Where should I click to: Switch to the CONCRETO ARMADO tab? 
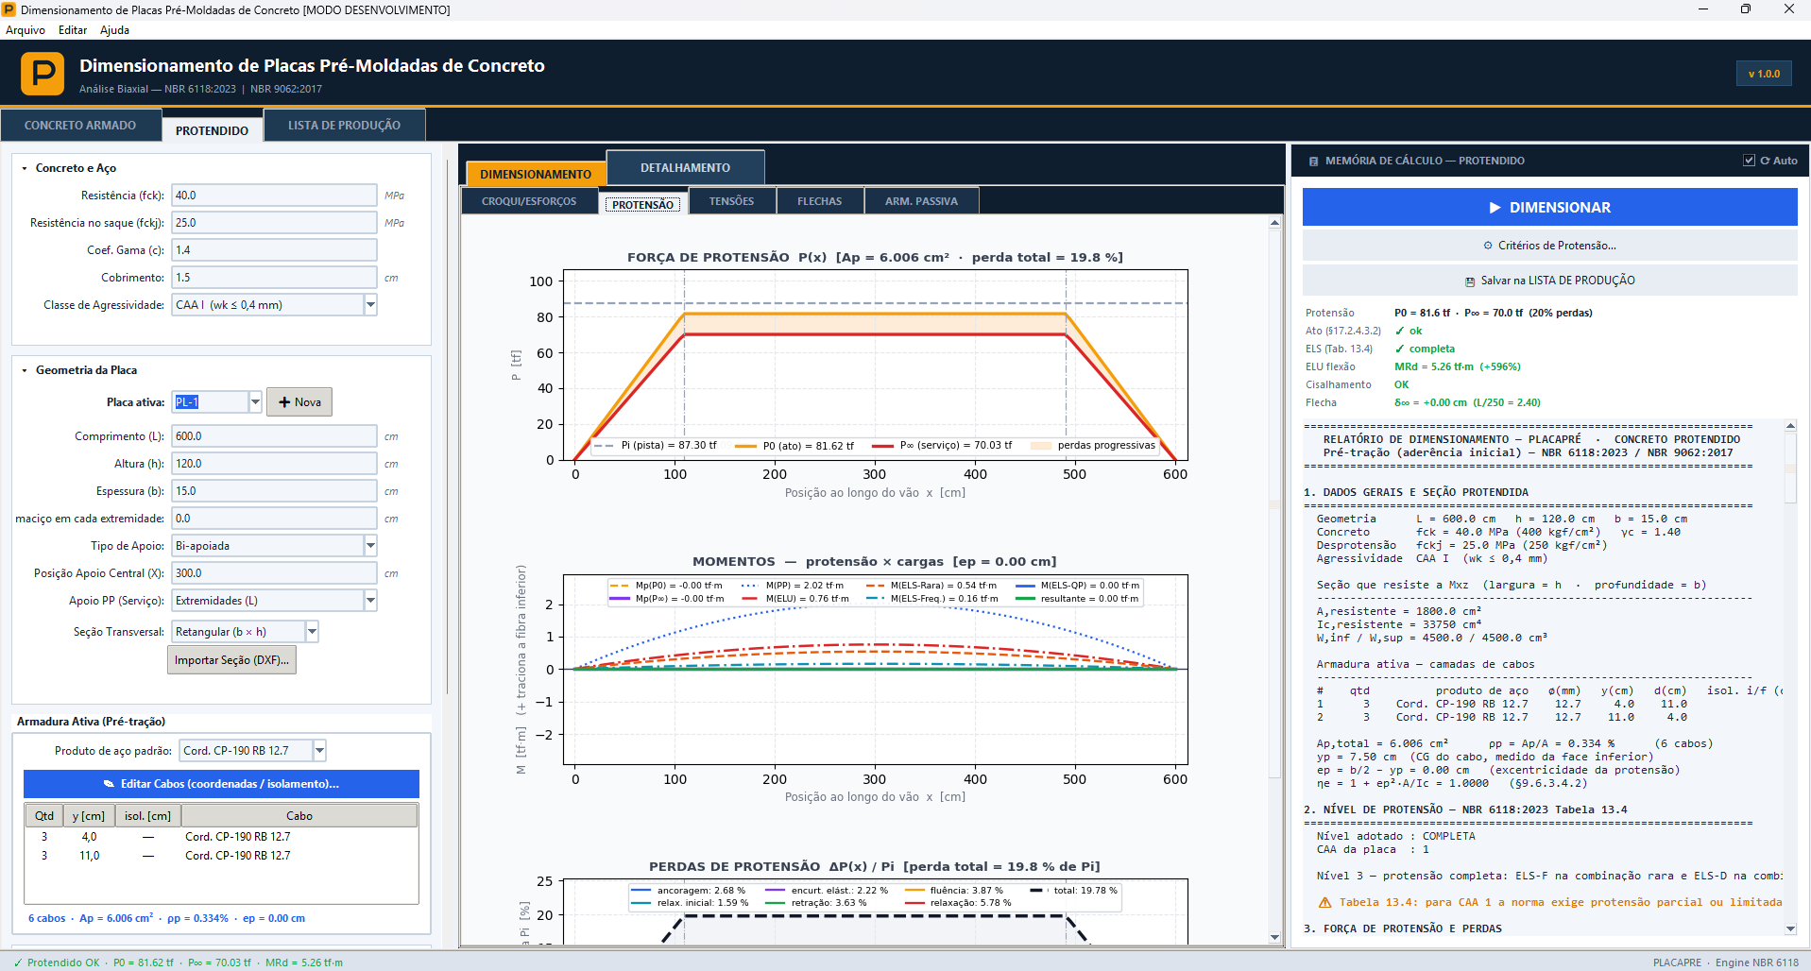point(80,126)
